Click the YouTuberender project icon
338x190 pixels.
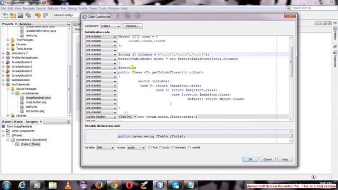(x=8, y=84)
